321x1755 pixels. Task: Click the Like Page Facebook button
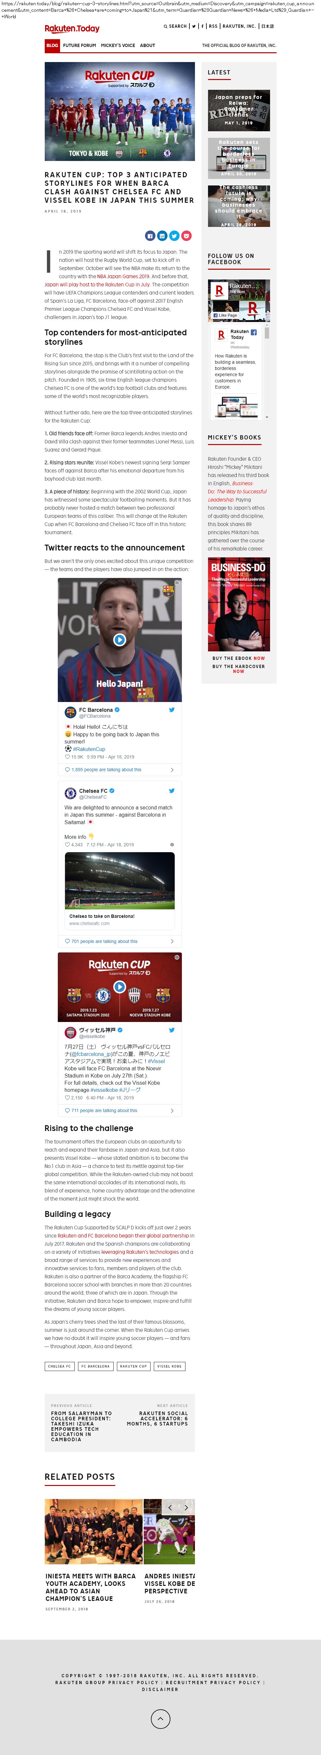(226, 315)
